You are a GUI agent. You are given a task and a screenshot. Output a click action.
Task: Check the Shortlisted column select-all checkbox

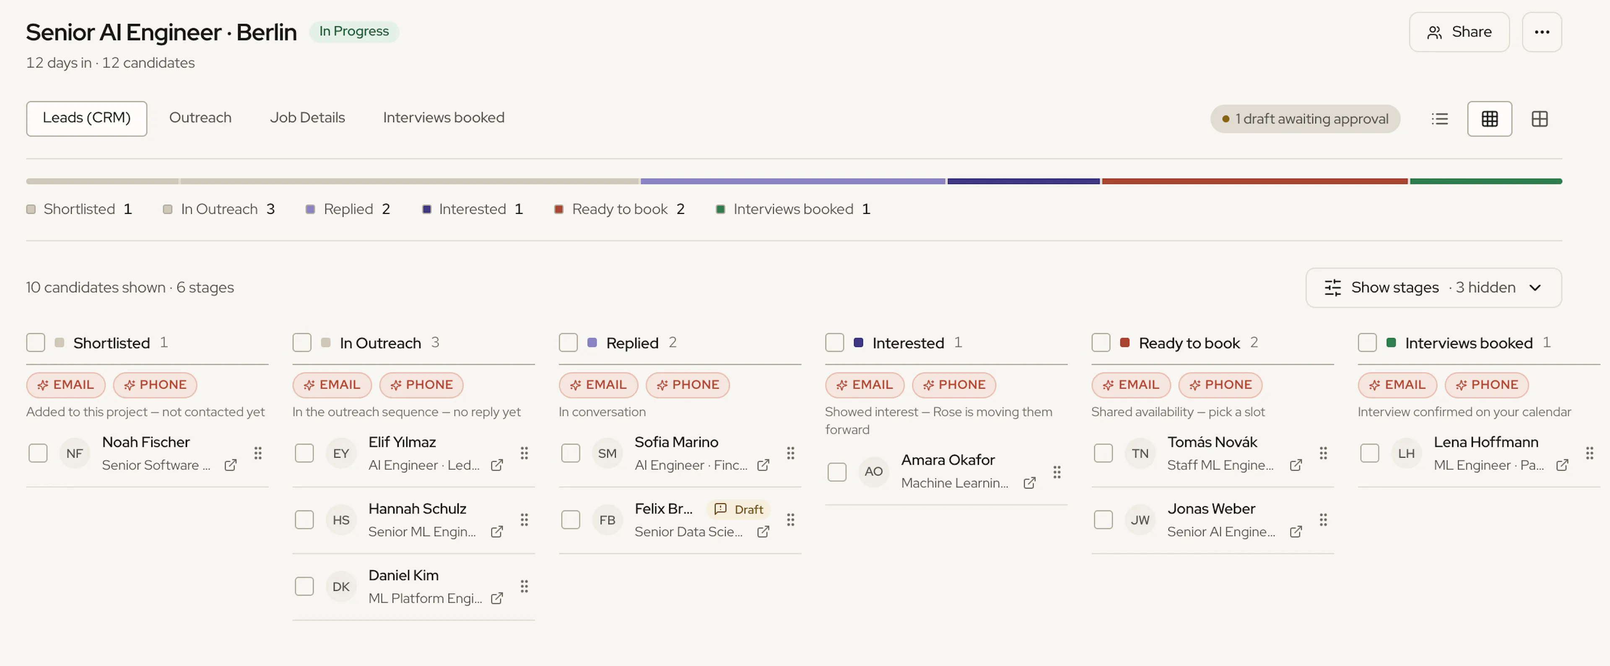point(36,343)
